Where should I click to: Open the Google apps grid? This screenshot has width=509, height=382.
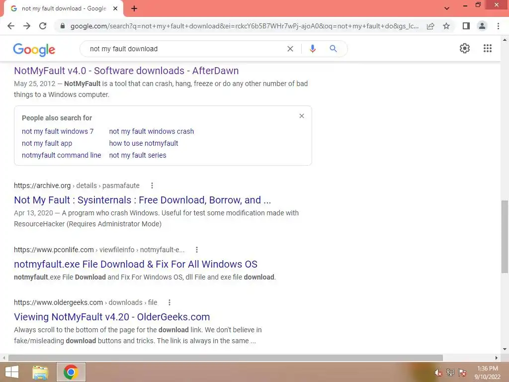[x=487, y=48]
